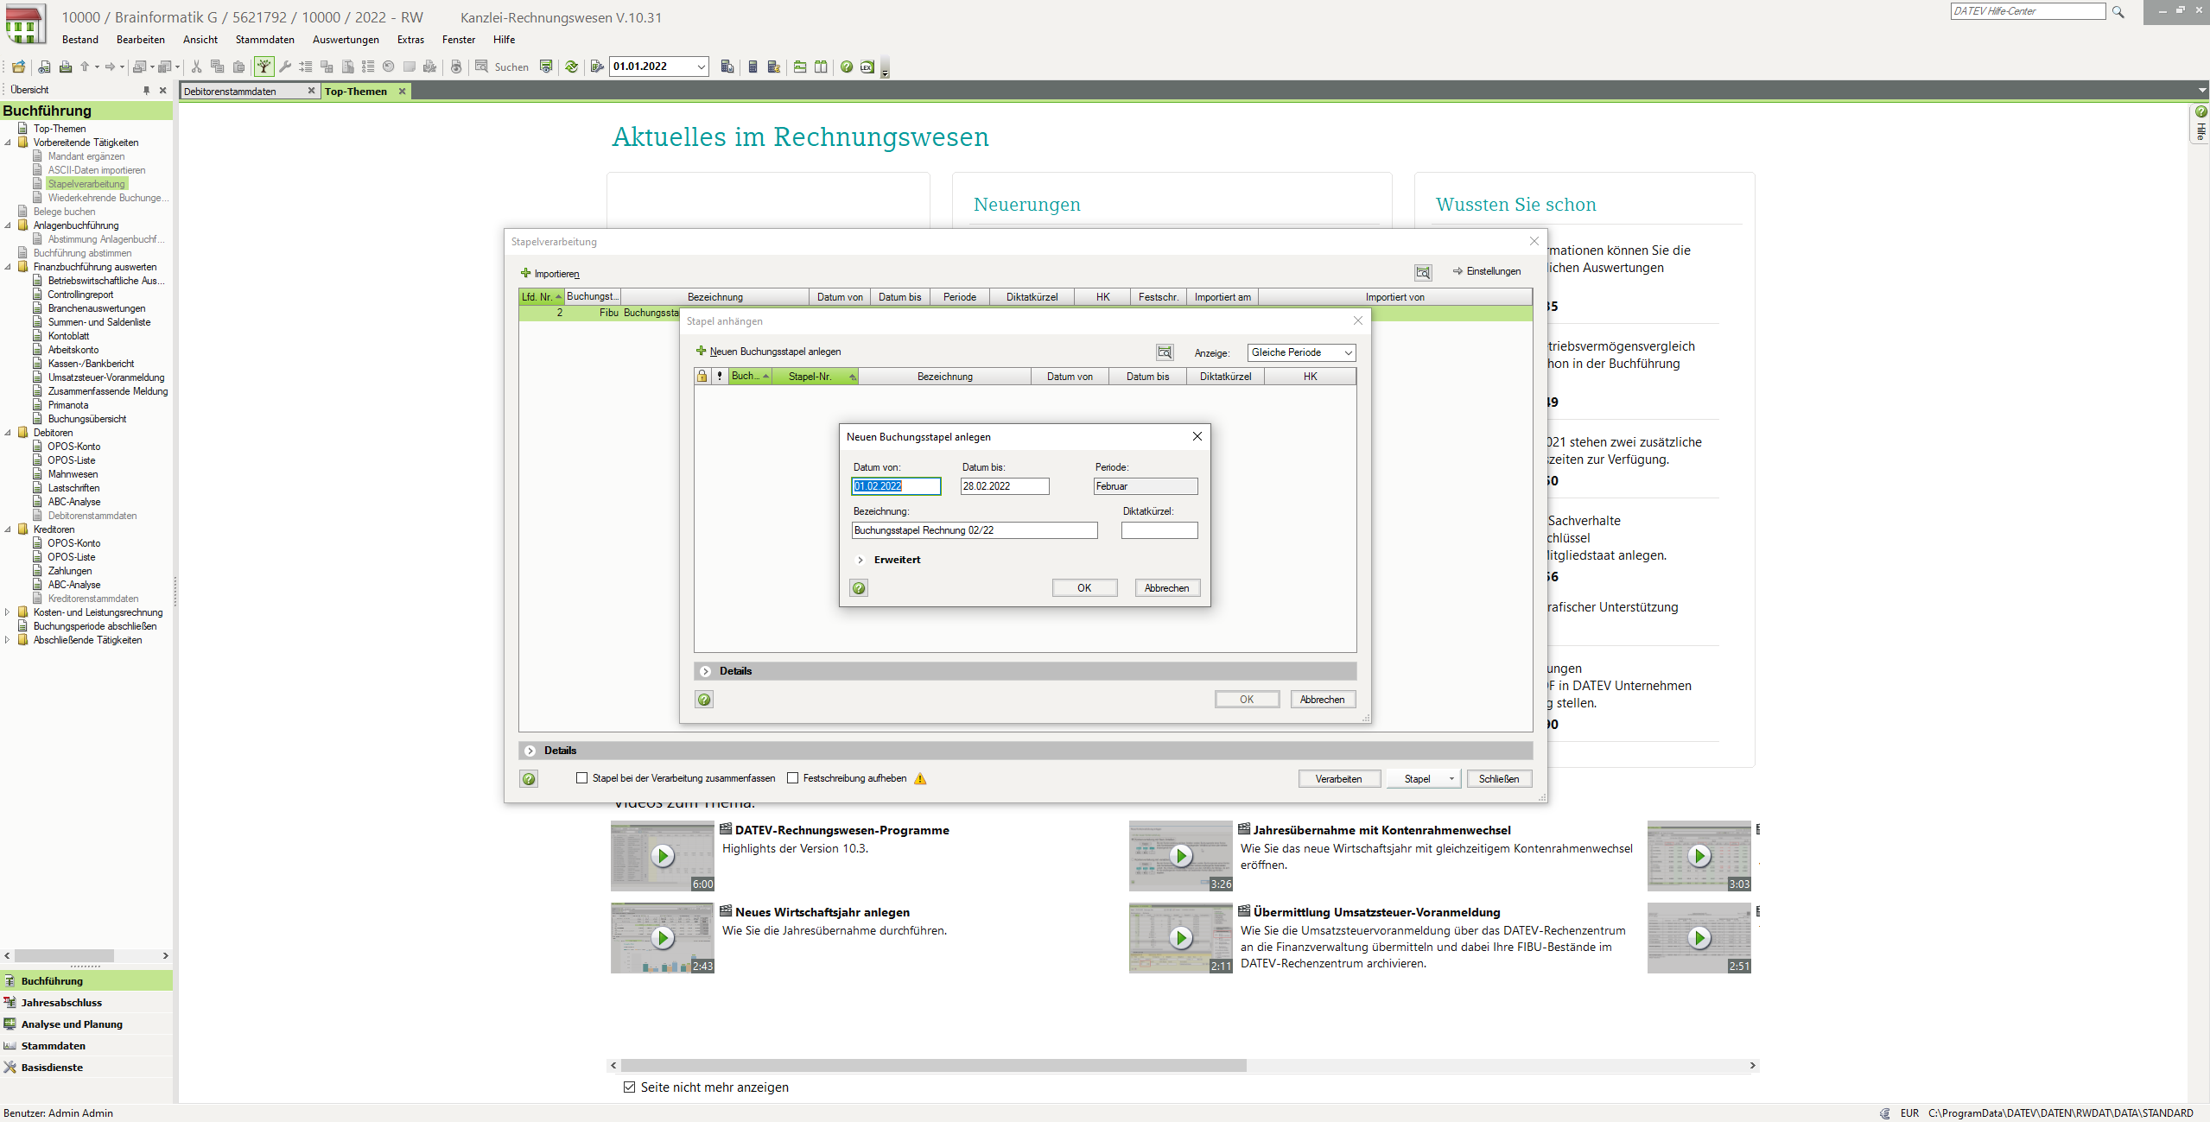Image resolution: width=2210 pixels, height=1122 pixels.
Task: Expand the Abschließende Tätigkeiten tree node
Action: pyautogui.click(x=8, y=640)
